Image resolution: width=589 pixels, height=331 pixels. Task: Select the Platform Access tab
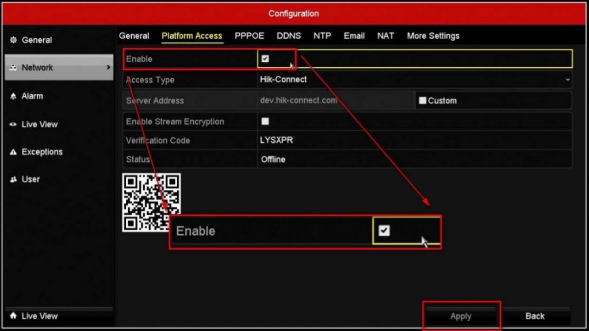coord(192,36)
